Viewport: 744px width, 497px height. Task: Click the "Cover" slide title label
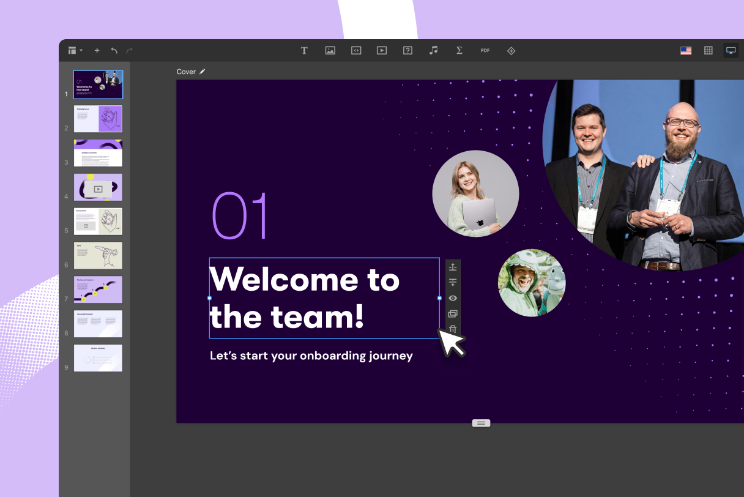[x=186, y=72]
